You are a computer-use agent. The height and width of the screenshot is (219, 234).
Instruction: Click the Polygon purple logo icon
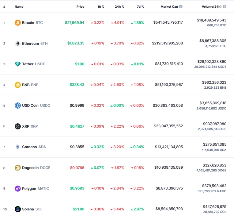click(17, 189)
